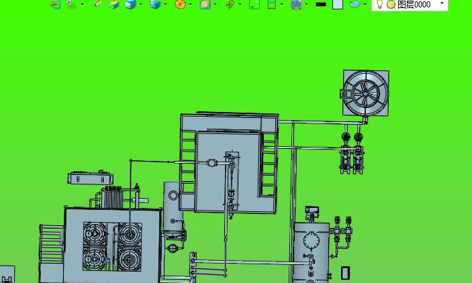The height and width of the screenshot is (283, 472).
Task: Click the black line color swatch
Action: 321,5
